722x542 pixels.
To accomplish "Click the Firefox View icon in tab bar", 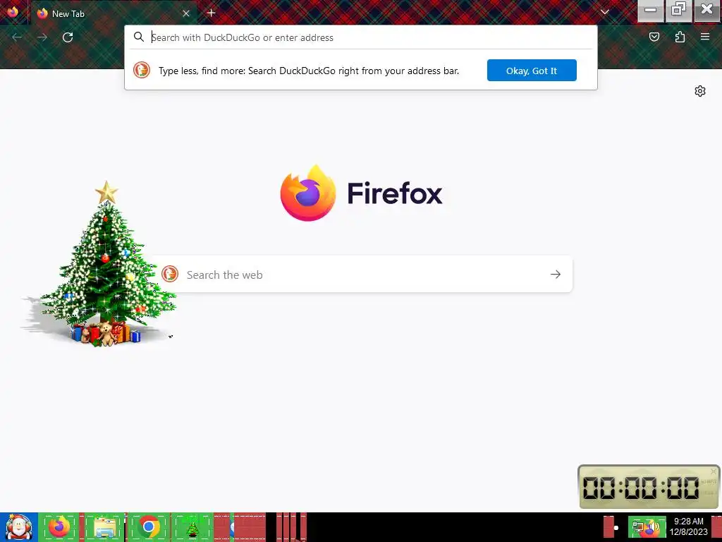I will pos(13,12).
